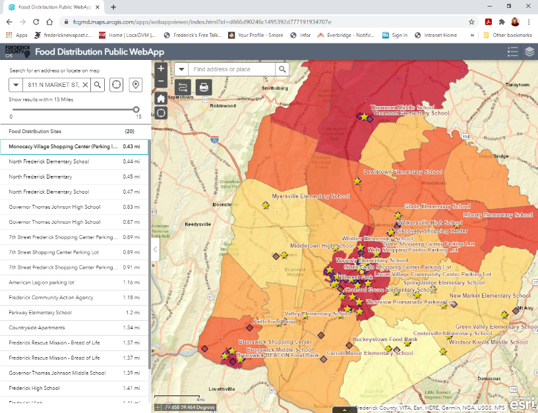
Task: Expand the side panel search source dropdown
Action: [x=16, y=85]
